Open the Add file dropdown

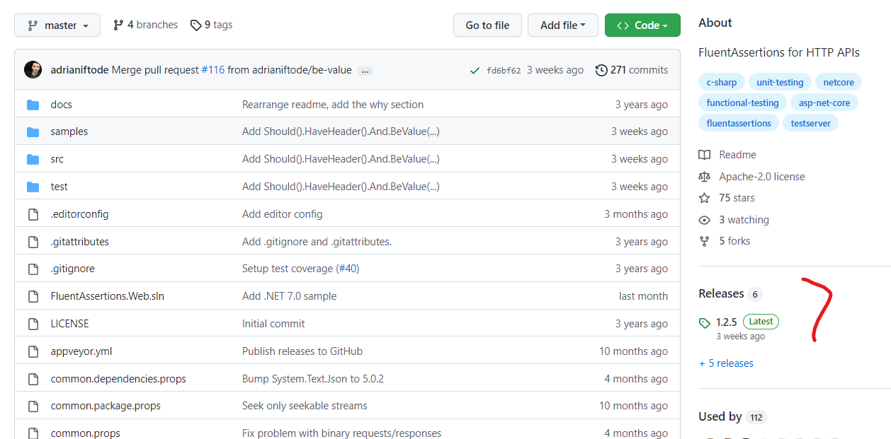(x=562, y=25)
